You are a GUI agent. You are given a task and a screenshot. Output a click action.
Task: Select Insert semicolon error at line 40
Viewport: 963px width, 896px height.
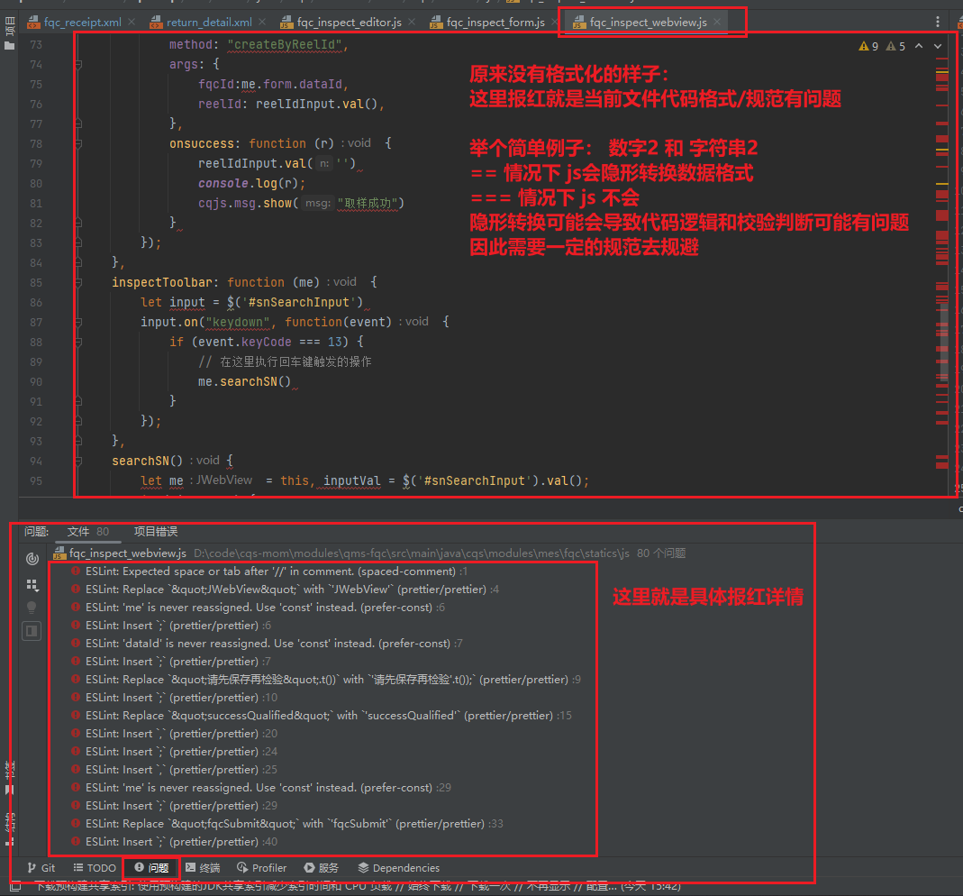[175, 842]
